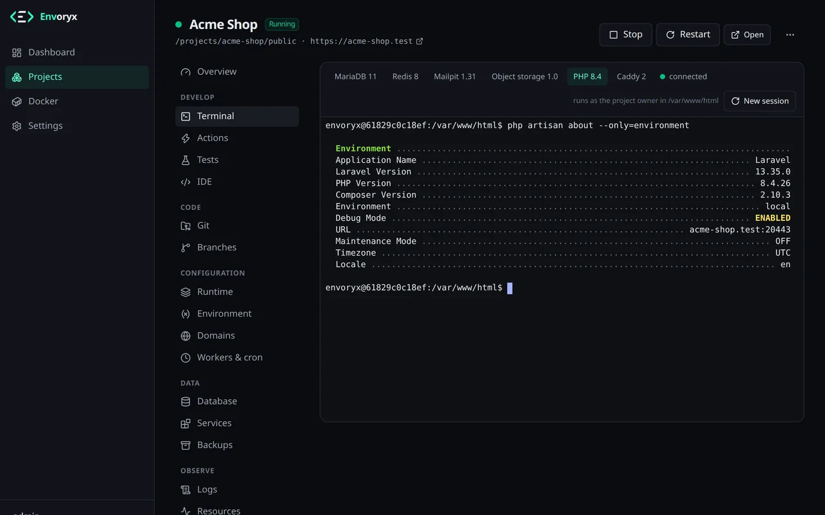Click the PHP Version 8.4.26 value
This screenshot has width=825, height=515.
(x=775, y=183)
